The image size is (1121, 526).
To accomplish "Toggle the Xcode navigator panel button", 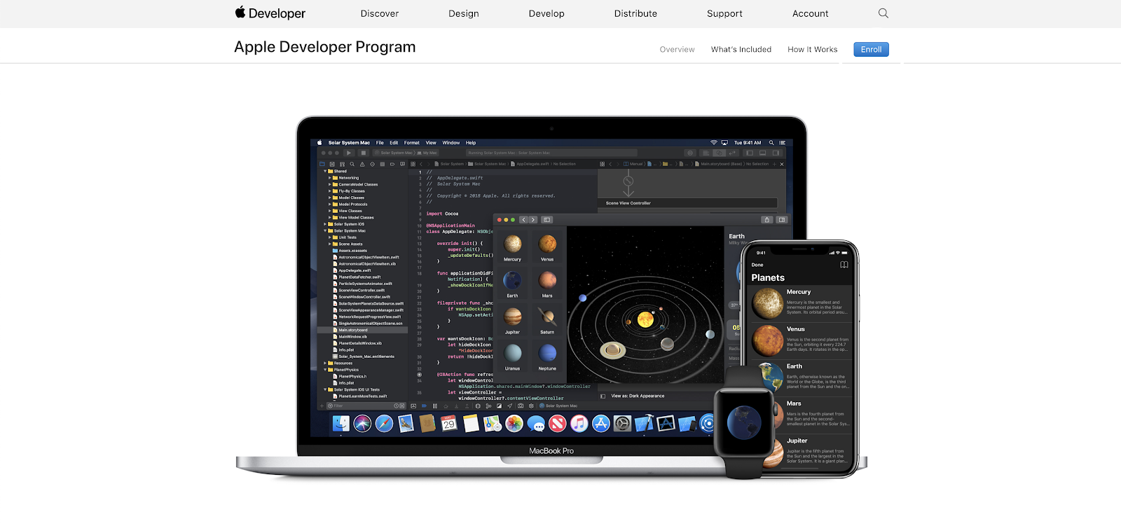I will tap(749, 153).
